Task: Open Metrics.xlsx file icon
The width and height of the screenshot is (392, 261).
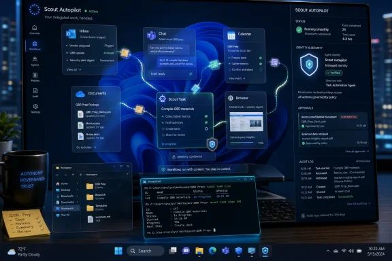Action: (80, 125)
